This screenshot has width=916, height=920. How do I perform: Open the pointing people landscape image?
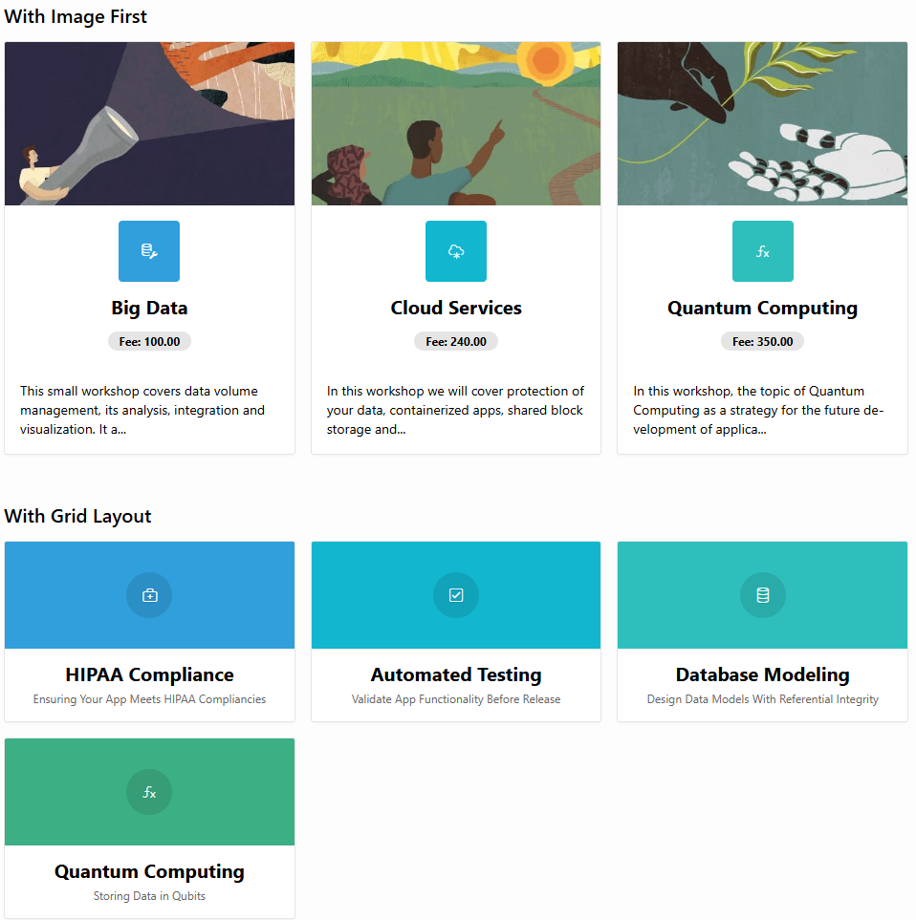(456, 123)
